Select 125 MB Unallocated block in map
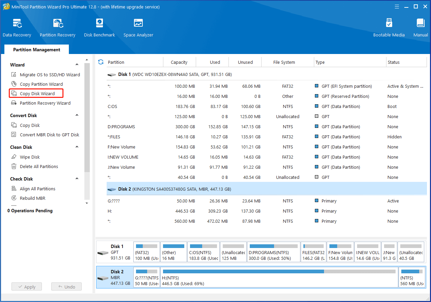 click(x=233, y=252)
